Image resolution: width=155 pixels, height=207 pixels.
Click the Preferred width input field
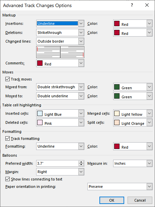58,163
